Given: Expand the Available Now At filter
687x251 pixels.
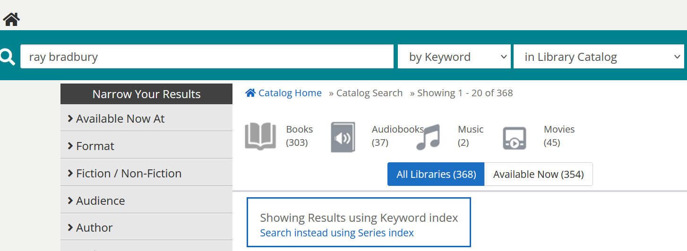Looking at the screenshot, I should [146, 118].
